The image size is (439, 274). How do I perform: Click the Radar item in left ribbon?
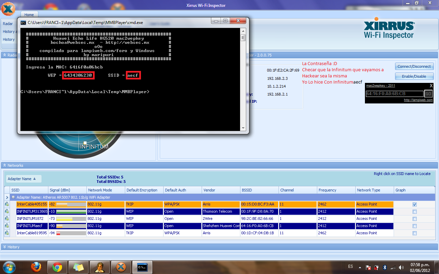(8, 24)
